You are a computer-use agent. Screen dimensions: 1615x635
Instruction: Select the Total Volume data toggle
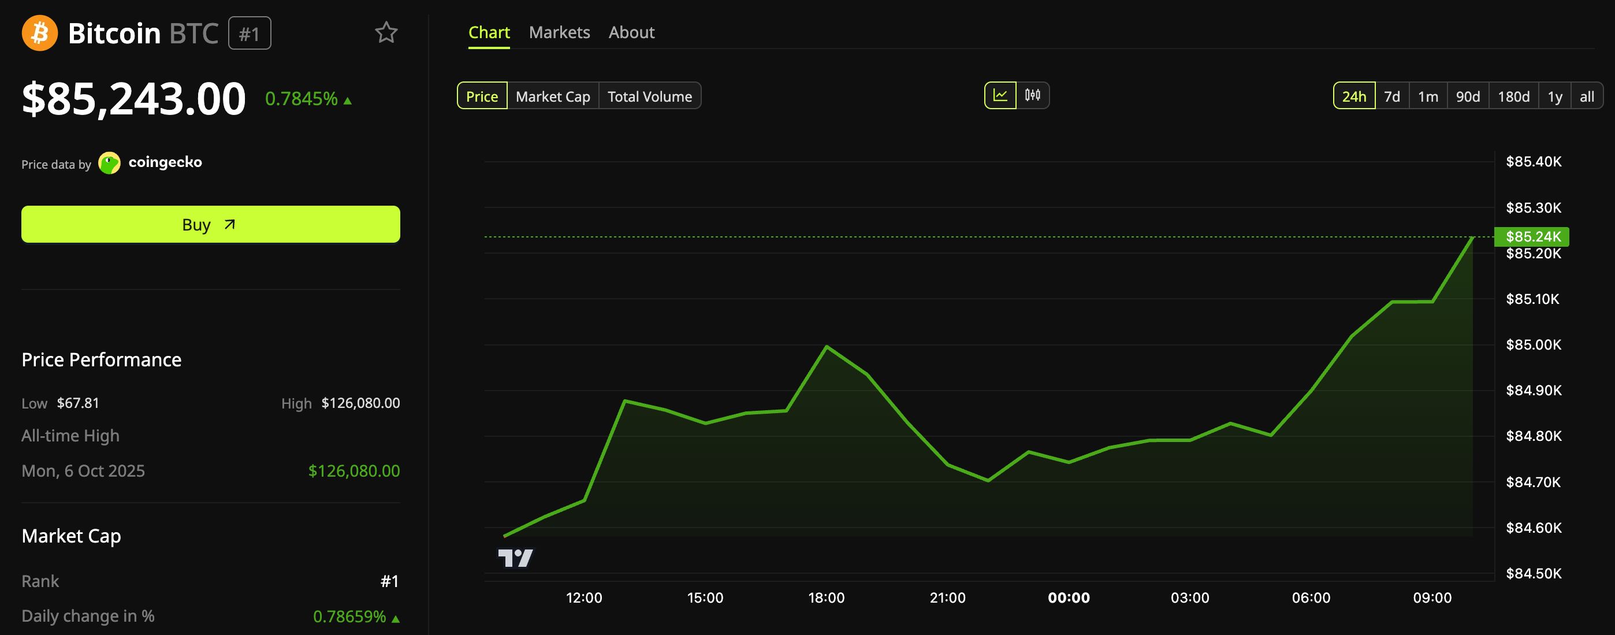pyautogui.click(x=649, y=96)
